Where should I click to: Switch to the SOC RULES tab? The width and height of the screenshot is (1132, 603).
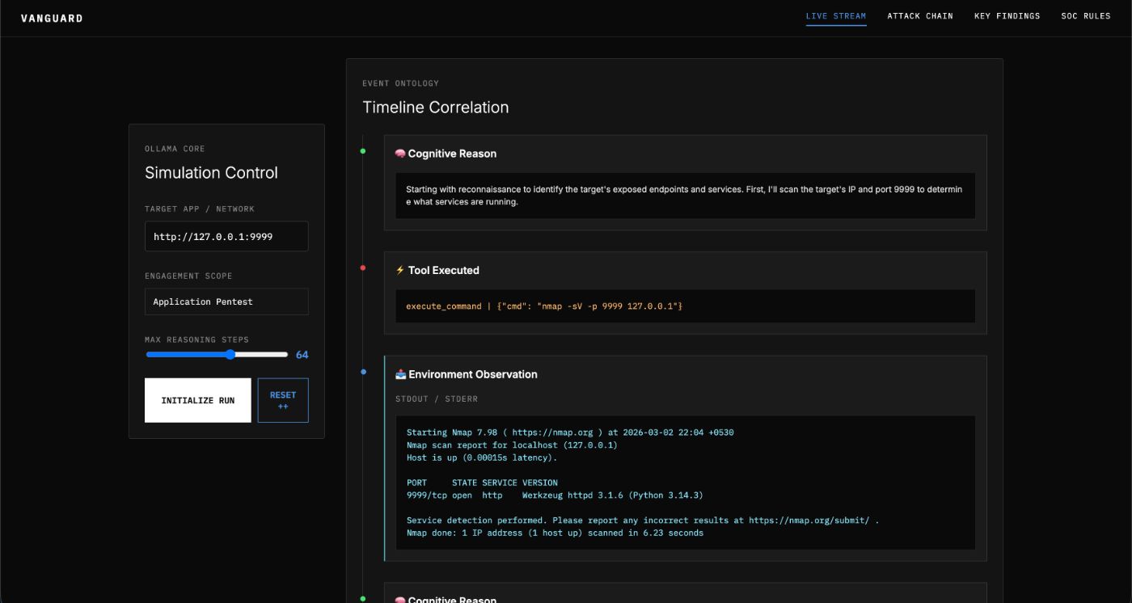1086,15
